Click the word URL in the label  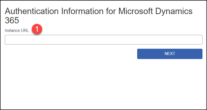[25, 30]
